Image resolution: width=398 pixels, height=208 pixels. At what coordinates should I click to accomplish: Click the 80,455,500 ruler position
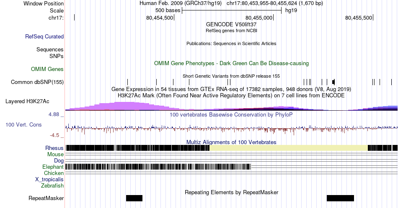pyautogui.click(x=358, y=18)
